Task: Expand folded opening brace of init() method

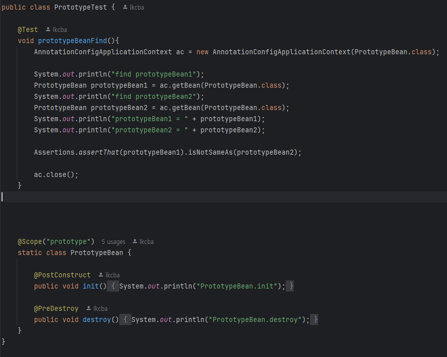Action: coord(113,286)
